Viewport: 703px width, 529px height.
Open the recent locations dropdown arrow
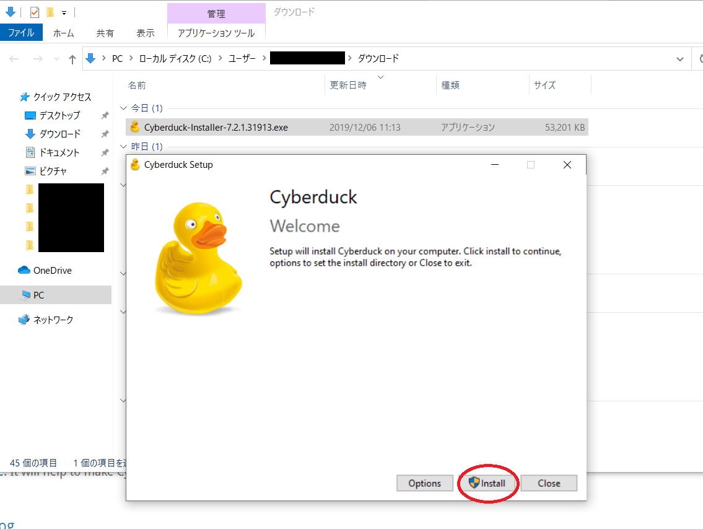pos(56,59)
